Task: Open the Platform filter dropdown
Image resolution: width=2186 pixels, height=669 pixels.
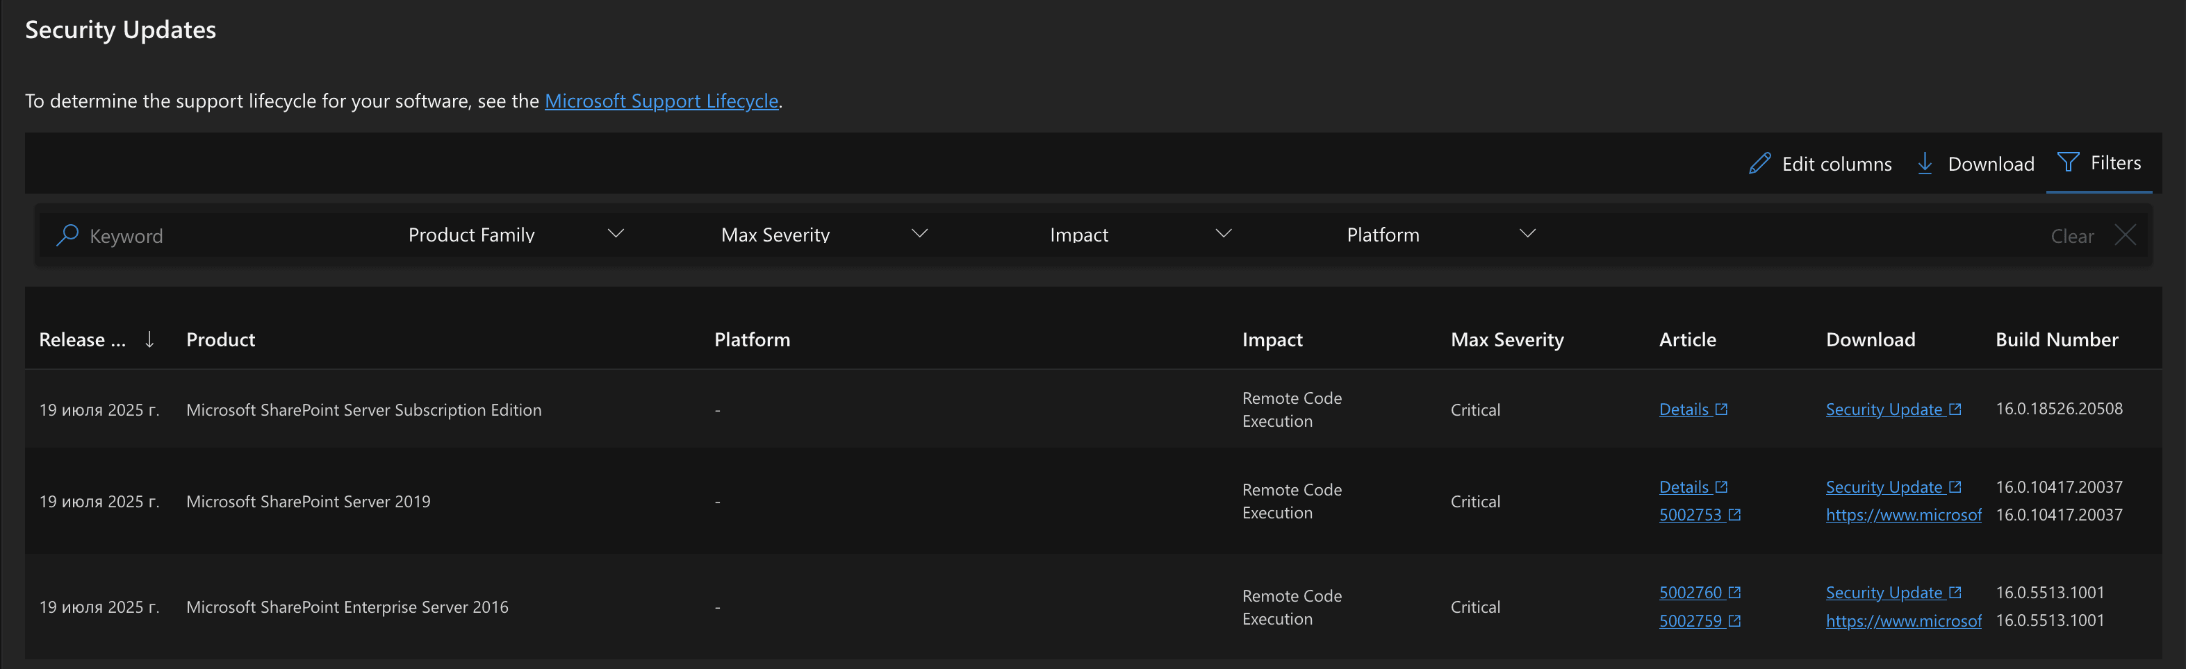Action: [1441, 235]
